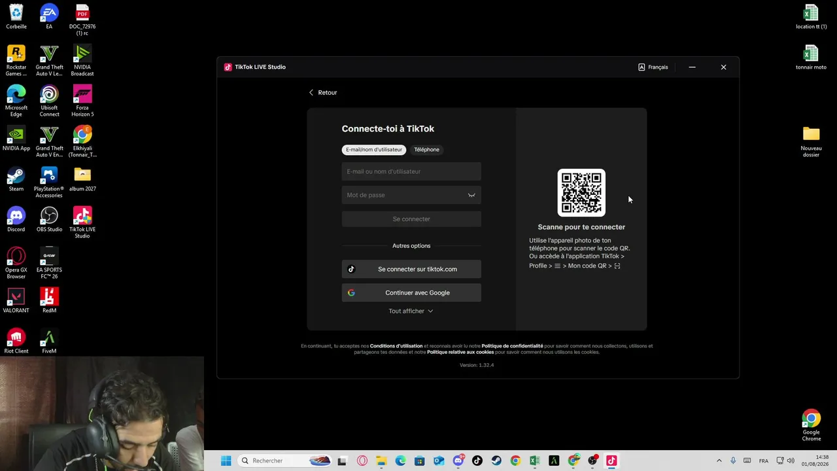Open Steam from the taskbar

pyautogui.click(x=496, y=461)
